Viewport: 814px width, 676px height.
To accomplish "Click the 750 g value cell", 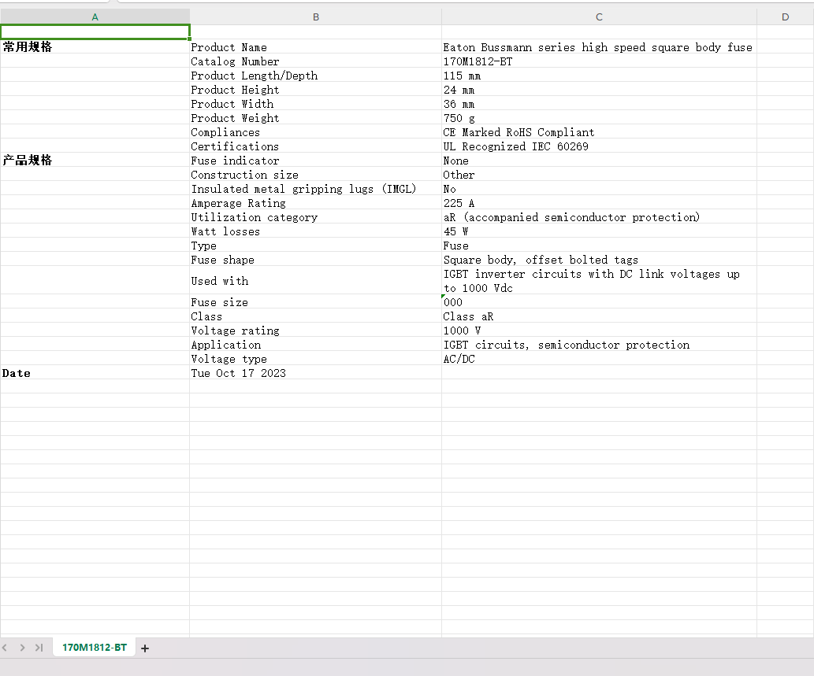I will pyautogui.click(x=599, y=118).
